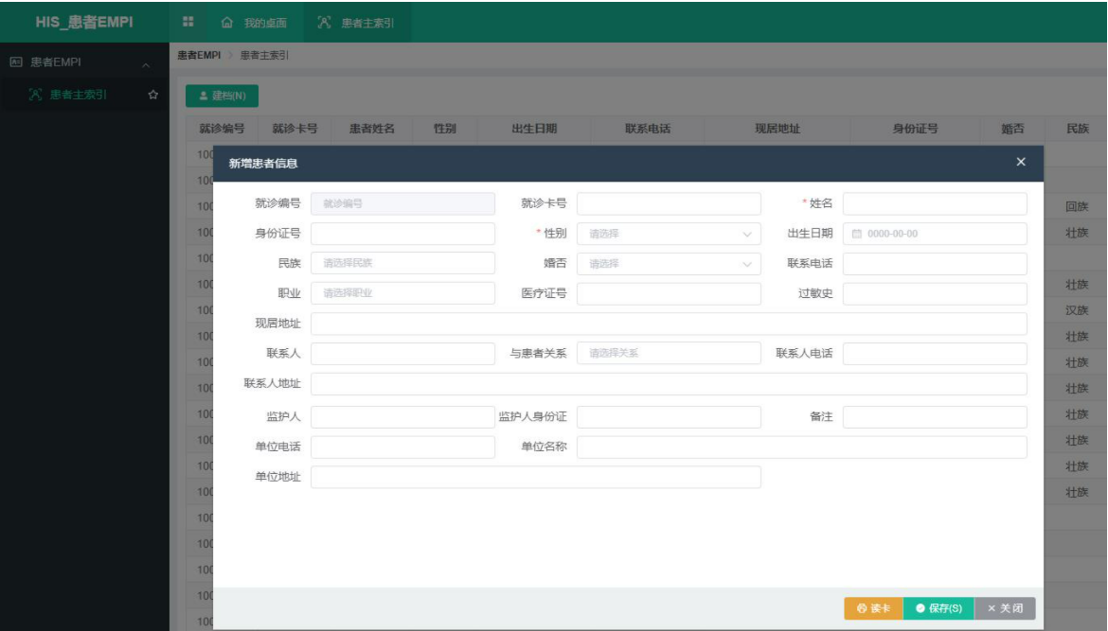This screenshot has width=1108, height=631.
Task: Click the 单位地址 input field
Action: [x=536, y=477]
